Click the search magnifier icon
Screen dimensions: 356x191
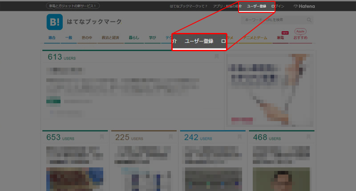coord(309,20)
